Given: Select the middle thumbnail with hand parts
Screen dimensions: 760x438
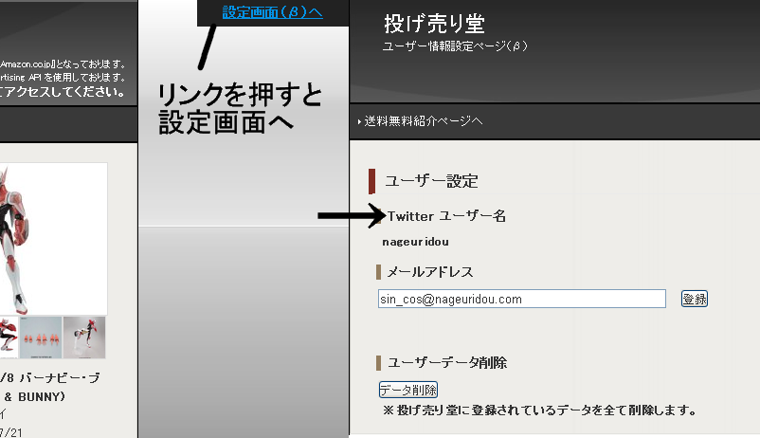Looking at the screenshot, I should pyautogui.click(x=40, y=337).
